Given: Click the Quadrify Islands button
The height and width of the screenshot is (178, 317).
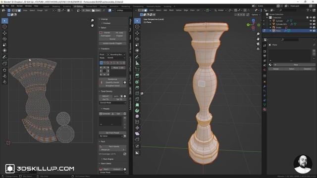Looking at the screenshot, I should pyautogui.click(x=112, y=83).
